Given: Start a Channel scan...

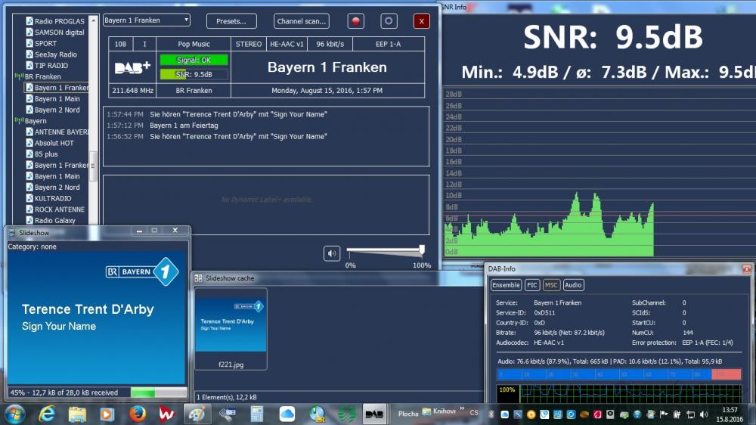Looking at the screenshot, I should point(302,21).
